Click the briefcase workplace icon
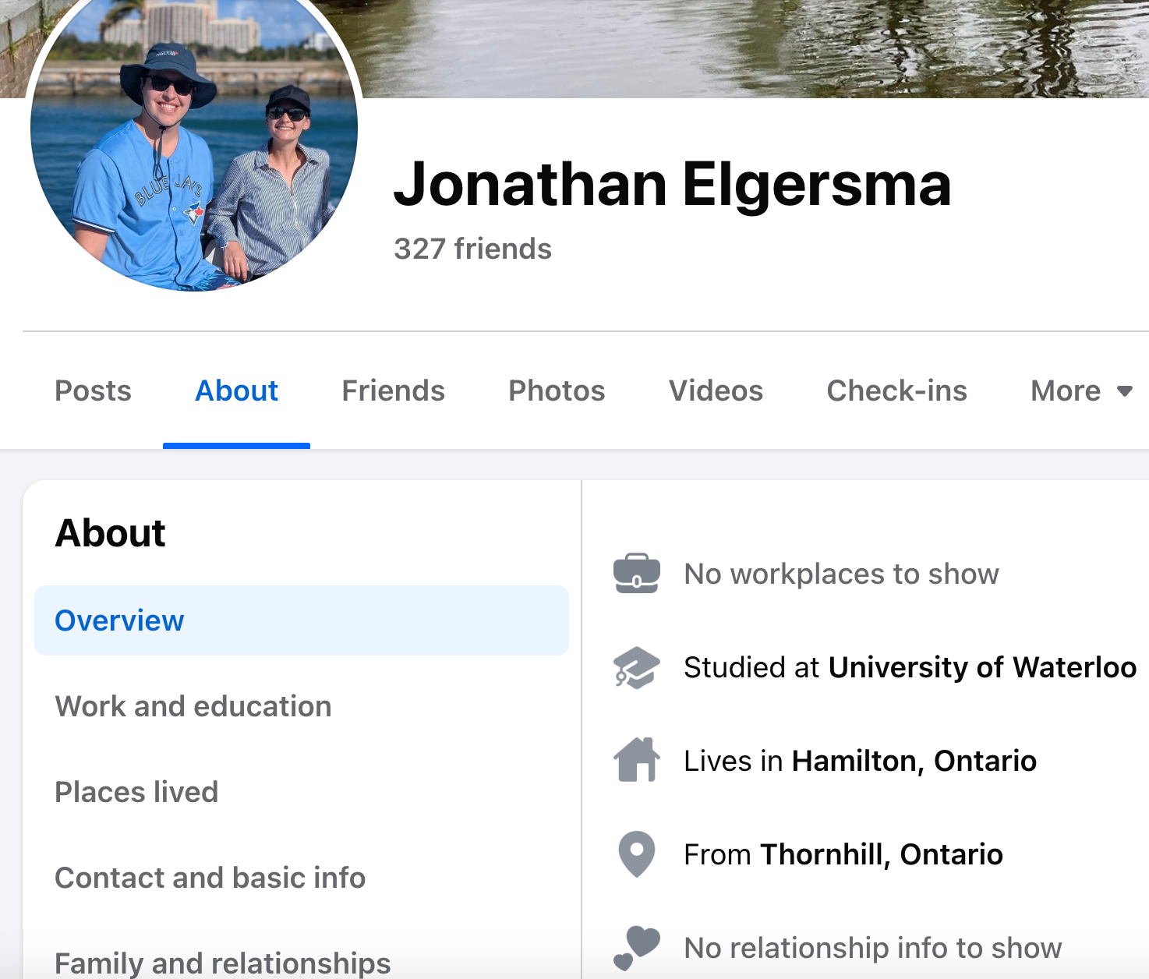This screenshot has height=979, width=1149. pyautogui.click(x=636, y=574)
